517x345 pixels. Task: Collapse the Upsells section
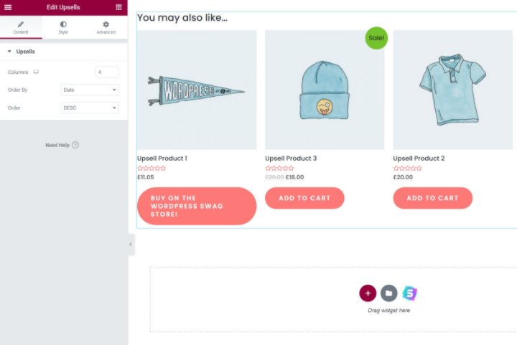coord(21,52)
